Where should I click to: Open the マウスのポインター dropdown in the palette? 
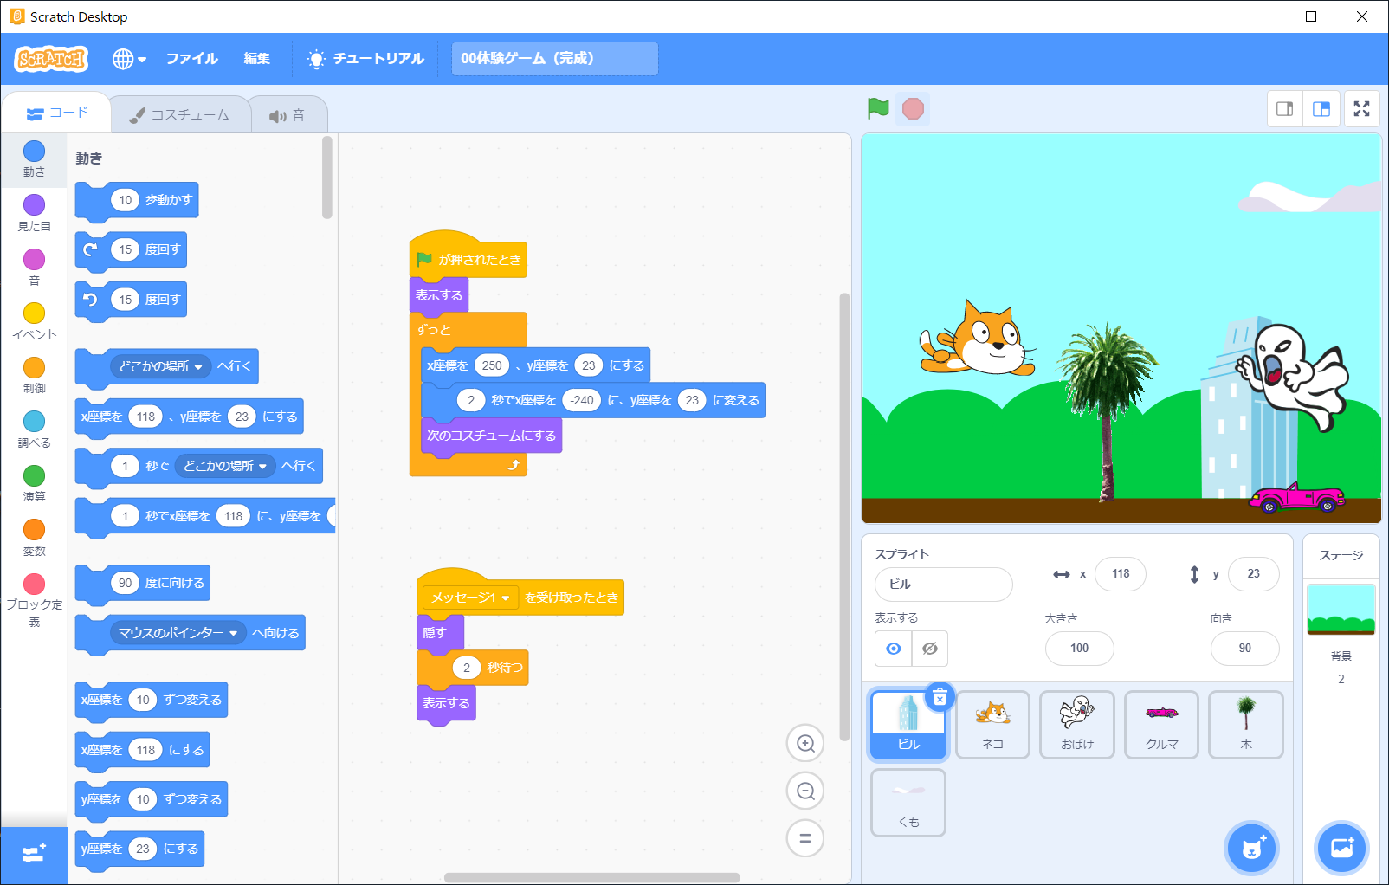click(233, 633)
